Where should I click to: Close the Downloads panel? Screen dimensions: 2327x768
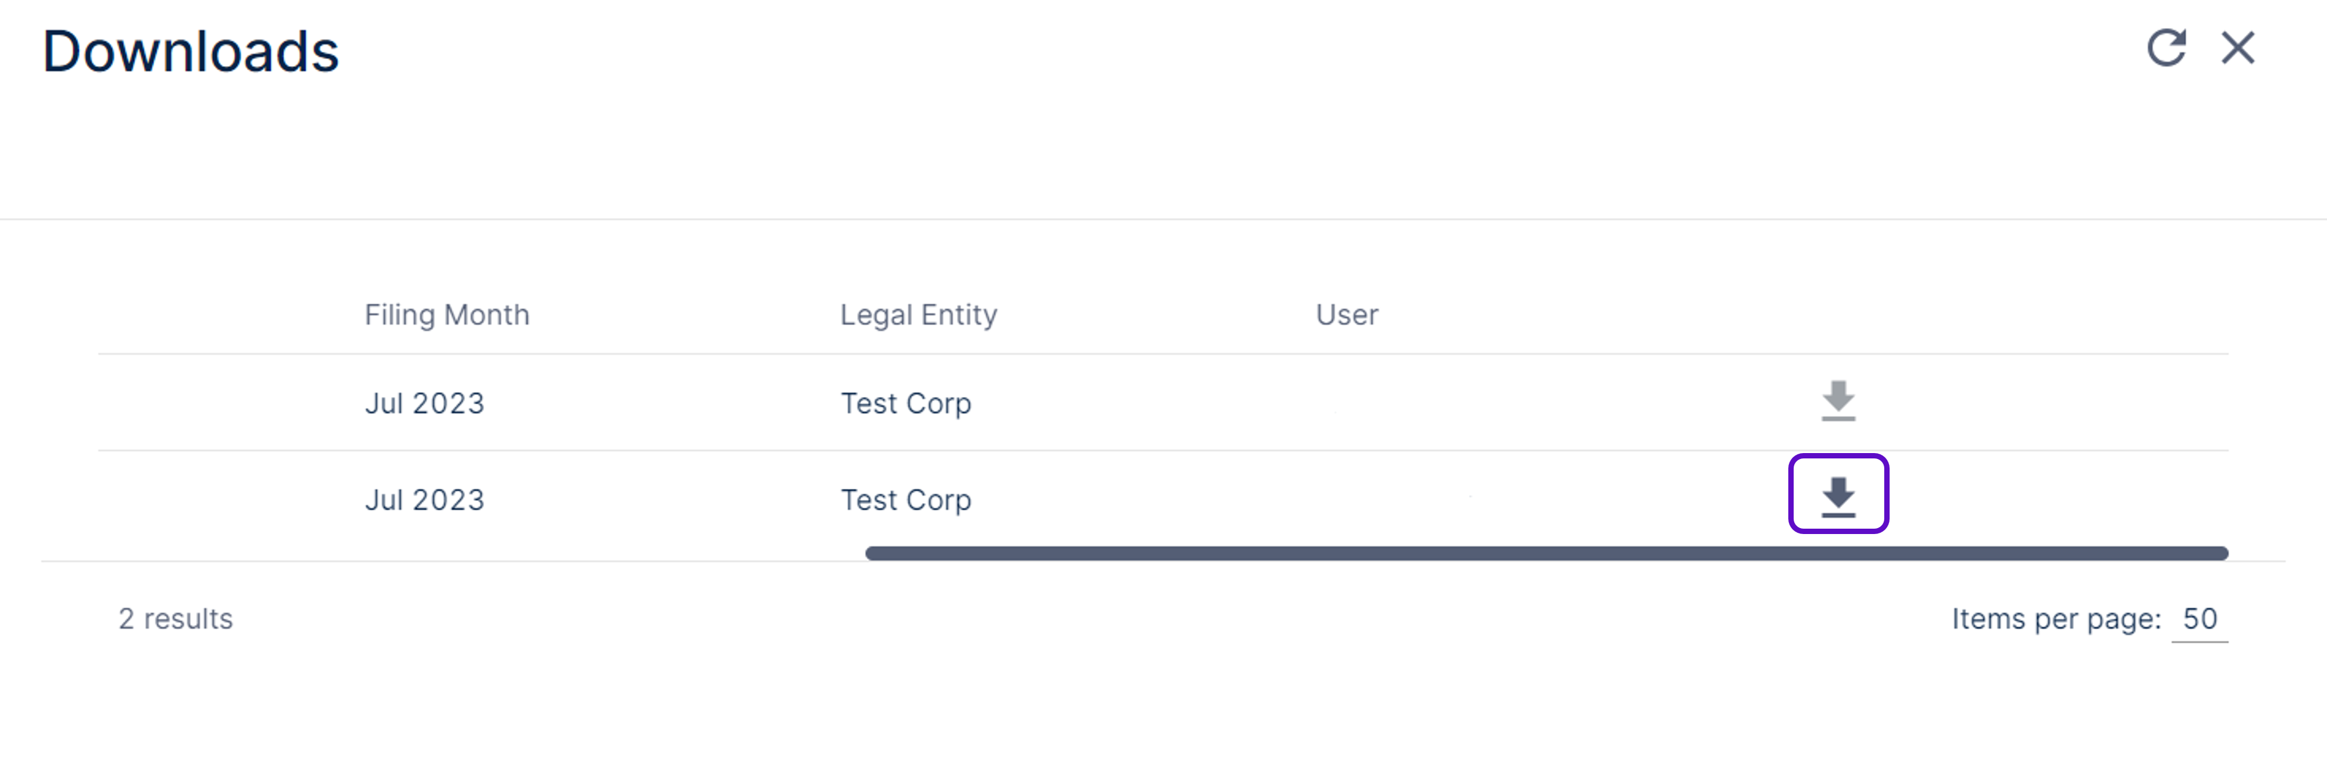point(2238,49)
